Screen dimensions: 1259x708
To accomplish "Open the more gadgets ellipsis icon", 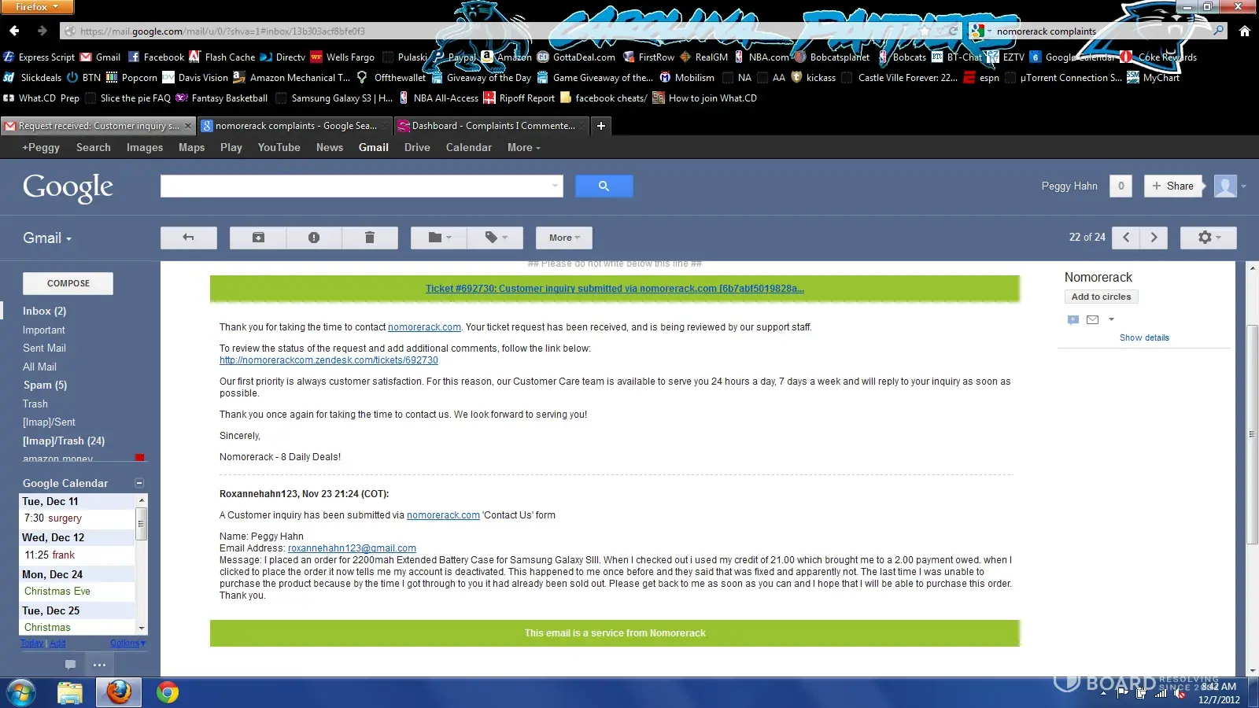I will tap(99, 665).
